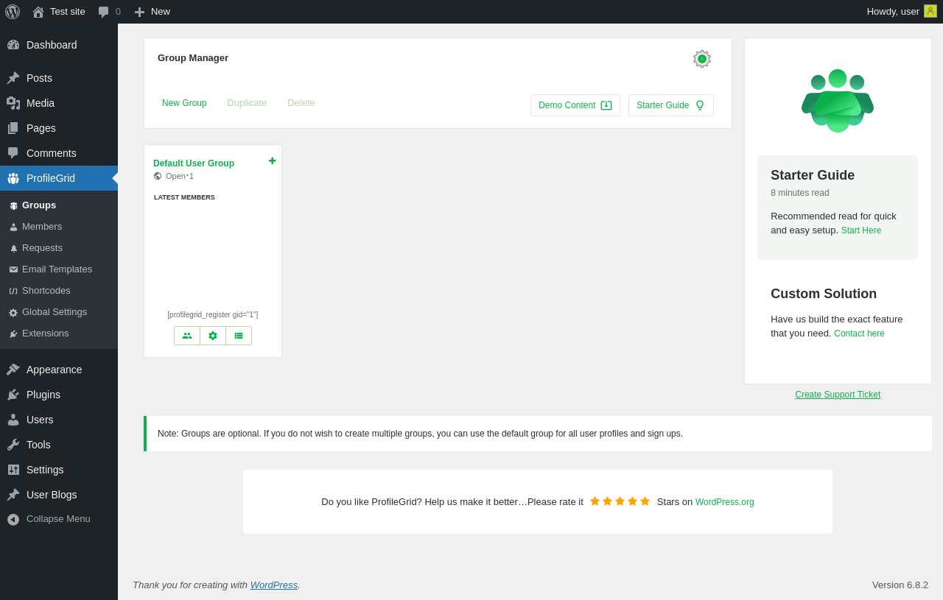Click the Group Manager gear icon
This screenshot has width=943, height=600.
pyautogui.click(x=702, y=59)
